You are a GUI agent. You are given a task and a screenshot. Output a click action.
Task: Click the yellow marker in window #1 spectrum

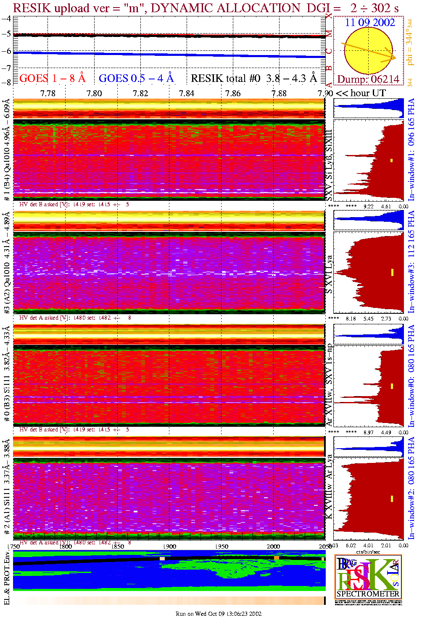(x=391, y=160)
